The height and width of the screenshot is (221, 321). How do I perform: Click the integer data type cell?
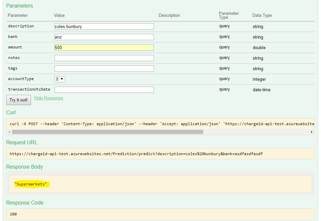(259, 79)
